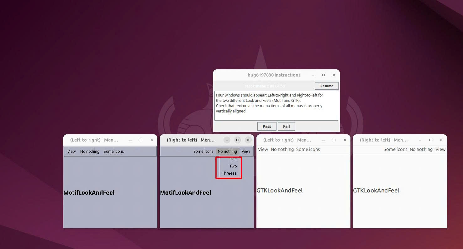
Task: Open 'No nothing' menu in GTK Right-to-left window
Action: point(421,149)
